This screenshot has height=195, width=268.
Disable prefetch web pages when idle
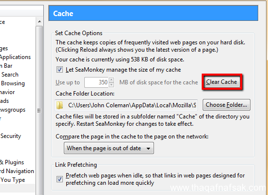pyautogui.click(x=59, y=179)
